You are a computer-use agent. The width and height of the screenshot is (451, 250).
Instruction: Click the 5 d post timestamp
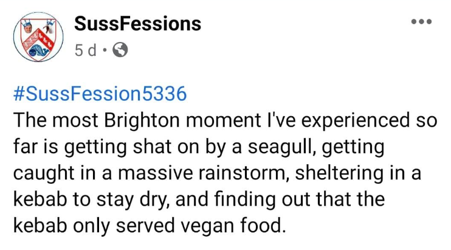(86, 50)
